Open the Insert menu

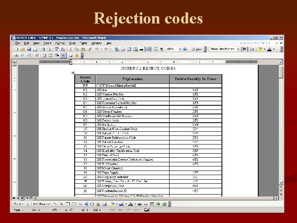pos(47,43)
